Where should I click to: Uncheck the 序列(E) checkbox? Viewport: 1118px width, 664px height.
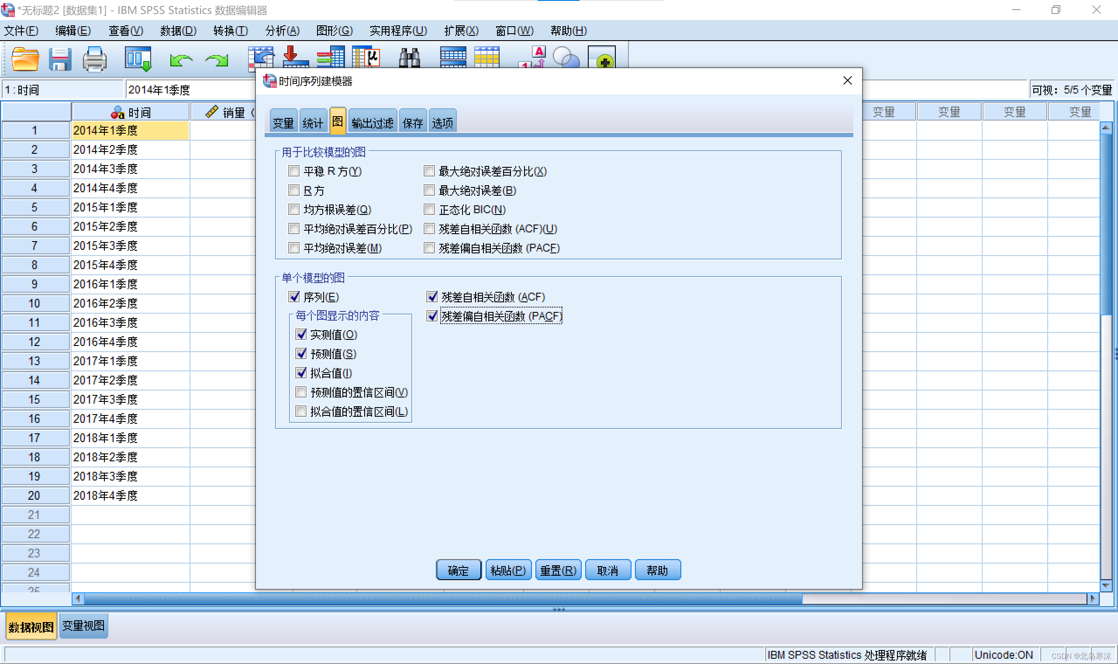click(294, 297)
